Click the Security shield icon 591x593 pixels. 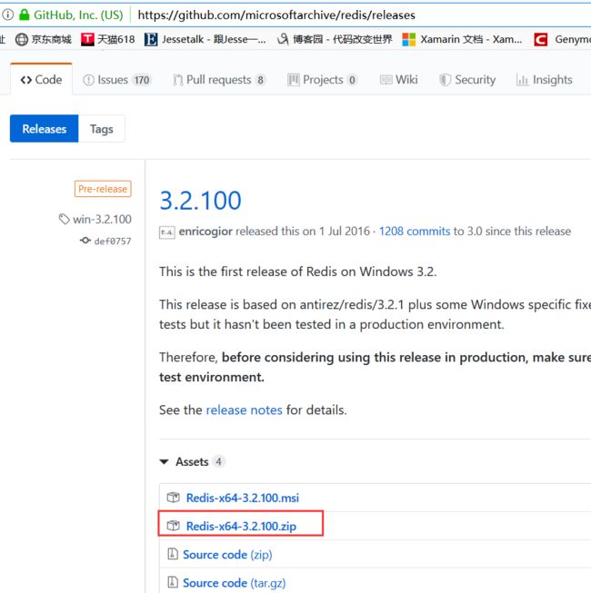(445, 80)
